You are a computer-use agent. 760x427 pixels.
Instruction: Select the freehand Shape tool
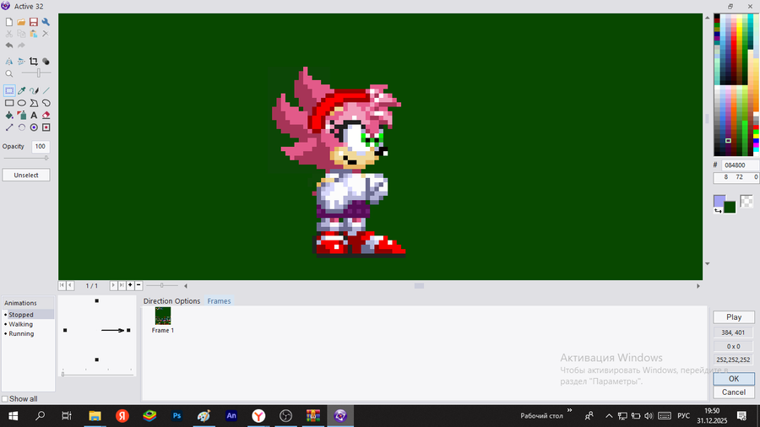[46, 103]
